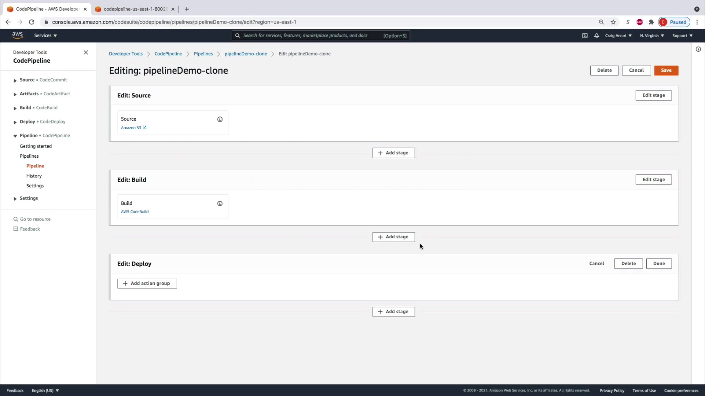Image resolution: width=705 pixels, height=396 pixels.
Task: Open the Services dropdown menu
Action: [46, 35]
